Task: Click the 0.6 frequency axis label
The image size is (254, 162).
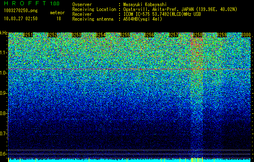Action: (x=3, y=154)
